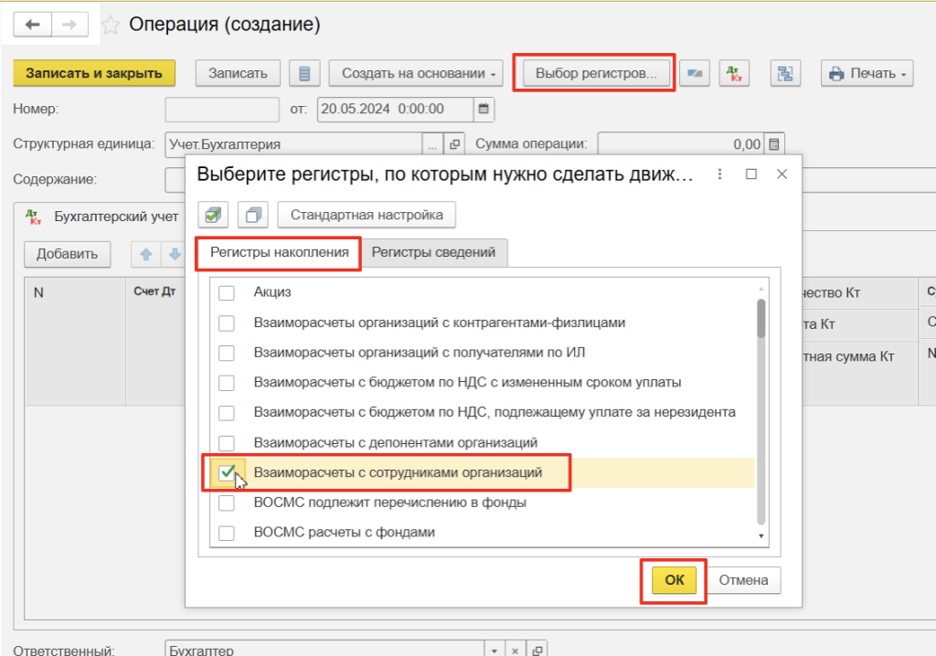Uncheck Взаиморасчеты с сотрудниками организаций
Screen dimensions: 936x656
(227, 472)
